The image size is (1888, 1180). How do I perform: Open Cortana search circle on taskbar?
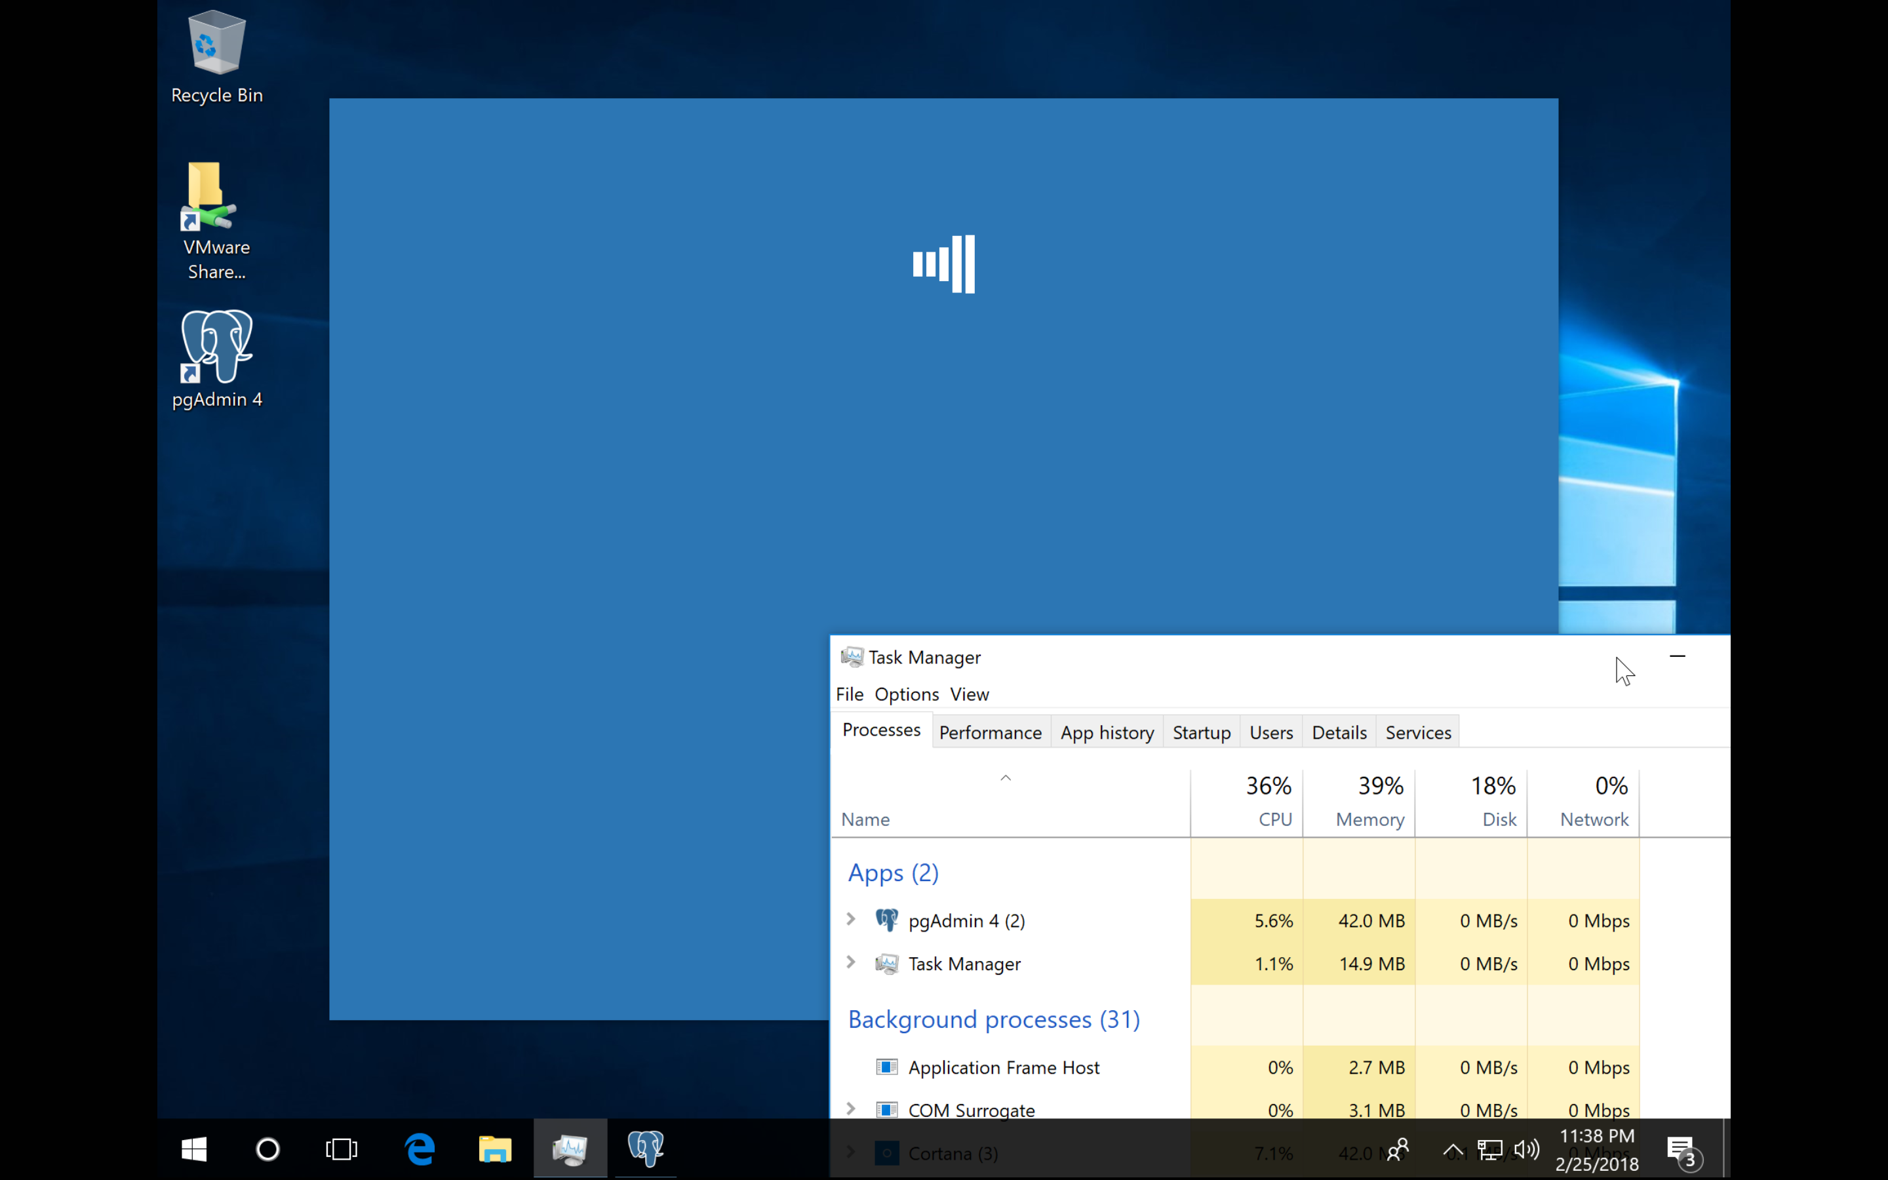(267, 1149)
